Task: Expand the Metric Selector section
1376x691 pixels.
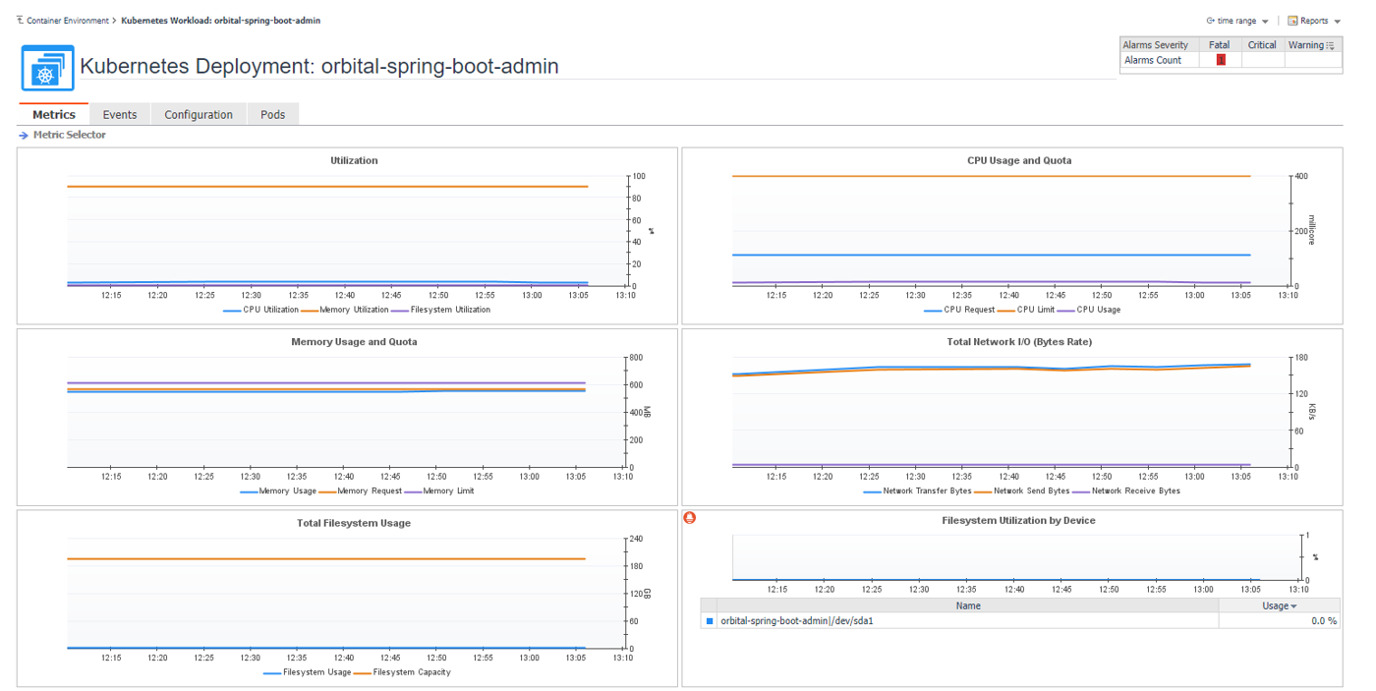Action: pos(63,136)
